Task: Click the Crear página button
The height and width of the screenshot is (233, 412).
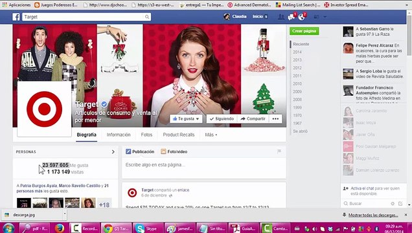Action: coord(304,31)
